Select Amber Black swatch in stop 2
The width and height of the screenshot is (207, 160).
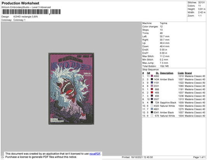click(152, 79)
